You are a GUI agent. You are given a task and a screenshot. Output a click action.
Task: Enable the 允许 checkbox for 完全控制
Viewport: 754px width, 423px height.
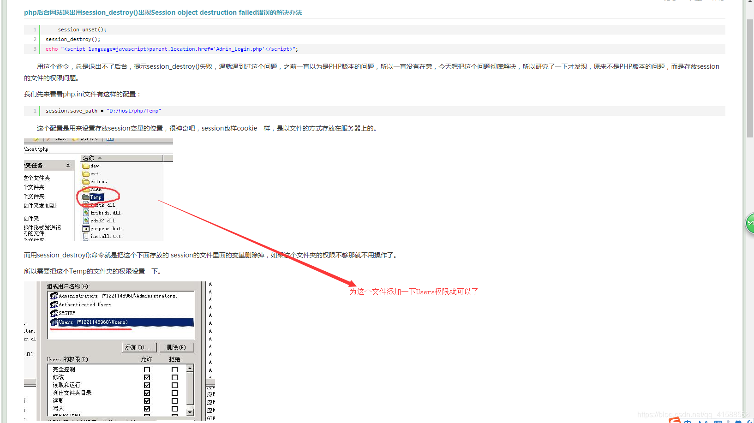147,369
